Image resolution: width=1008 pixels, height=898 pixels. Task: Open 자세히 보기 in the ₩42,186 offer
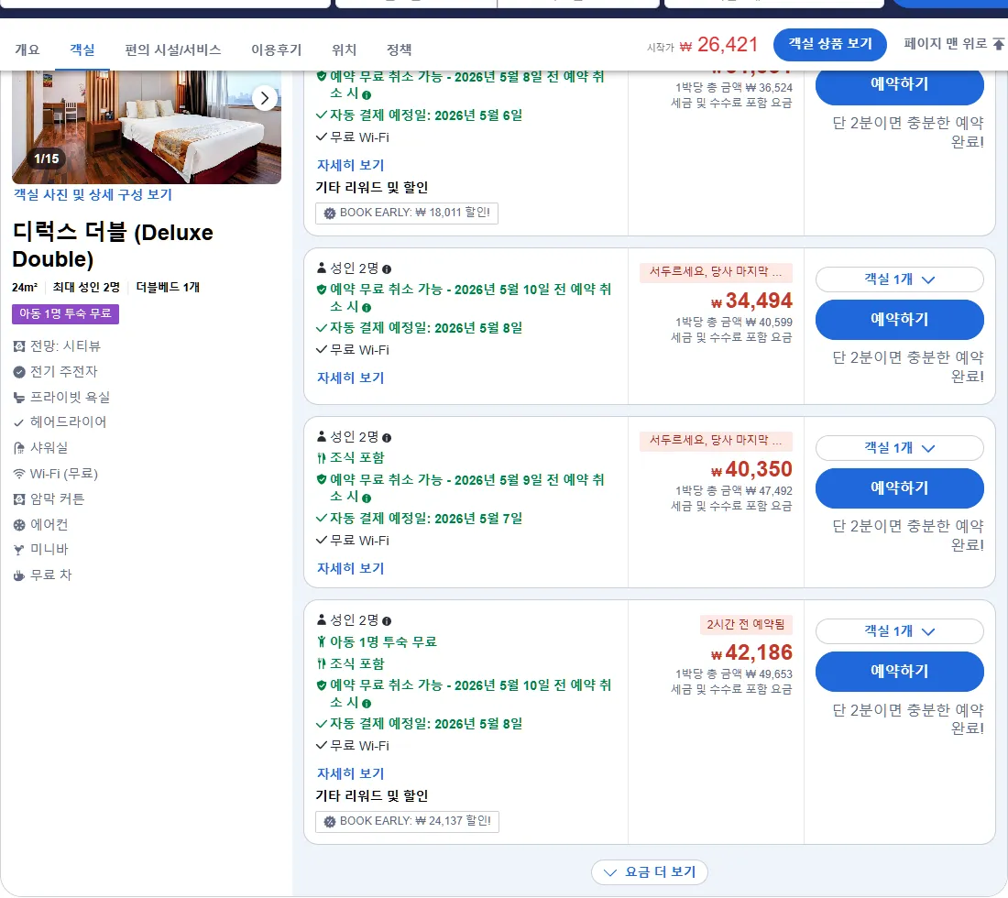[x=350, y=774]
